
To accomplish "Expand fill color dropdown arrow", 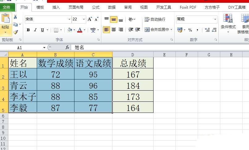I will [74, 30].
